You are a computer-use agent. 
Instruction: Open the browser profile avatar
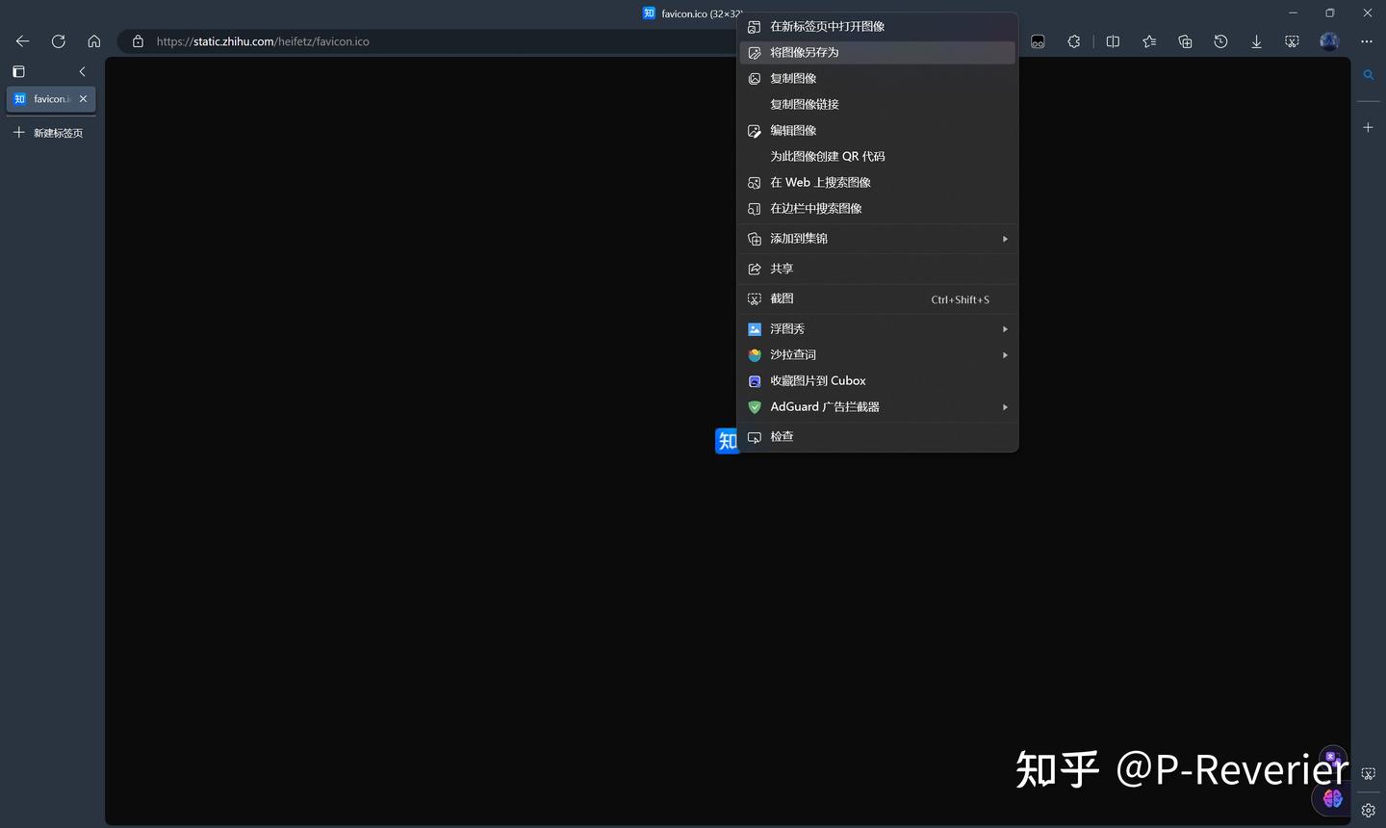(x=1328, y=41)
